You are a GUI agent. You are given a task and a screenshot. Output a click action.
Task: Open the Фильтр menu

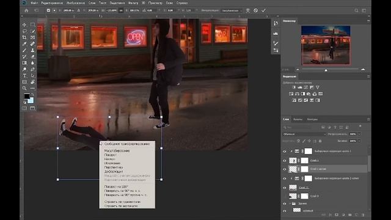pyautogui.click(x=133, y=3)
